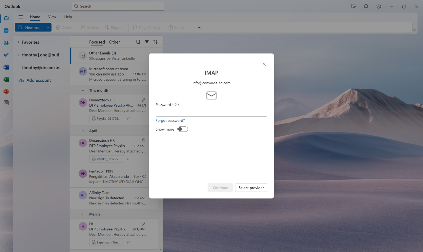Toggle select mode in the message list
This screenshot has height=252, width=423.
point(138,42)
